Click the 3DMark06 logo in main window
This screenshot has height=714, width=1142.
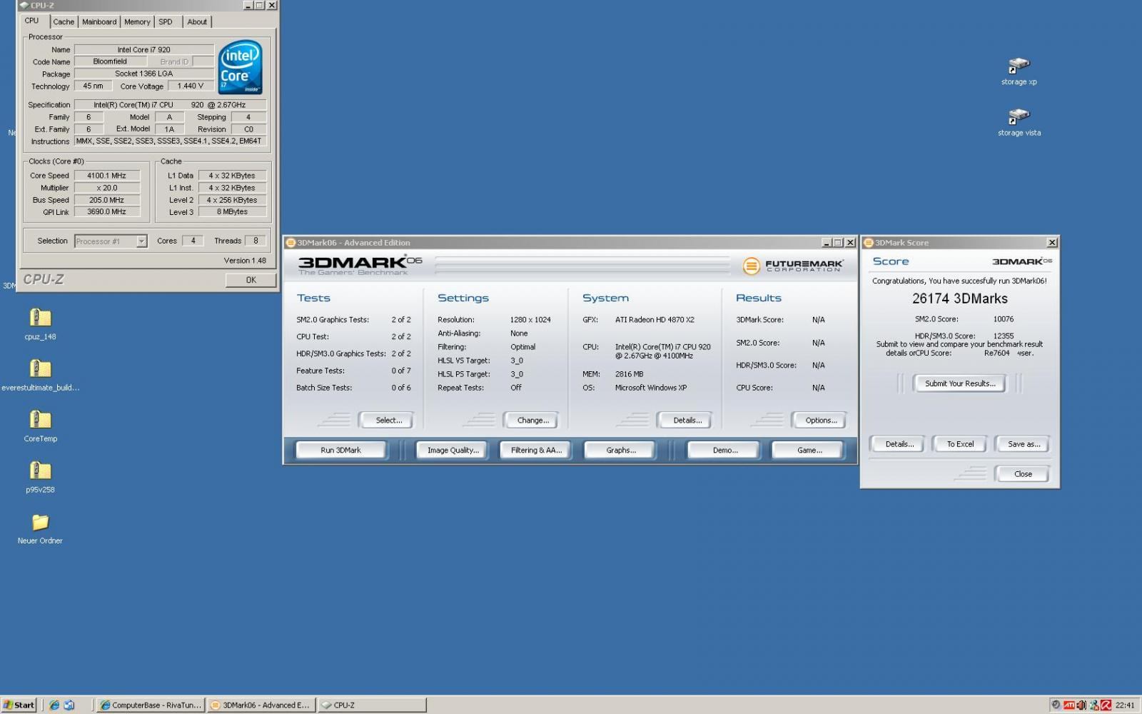pos(360,265)
